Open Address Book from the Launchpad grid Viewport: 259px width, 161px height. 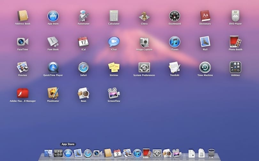[x=23, y=16]
